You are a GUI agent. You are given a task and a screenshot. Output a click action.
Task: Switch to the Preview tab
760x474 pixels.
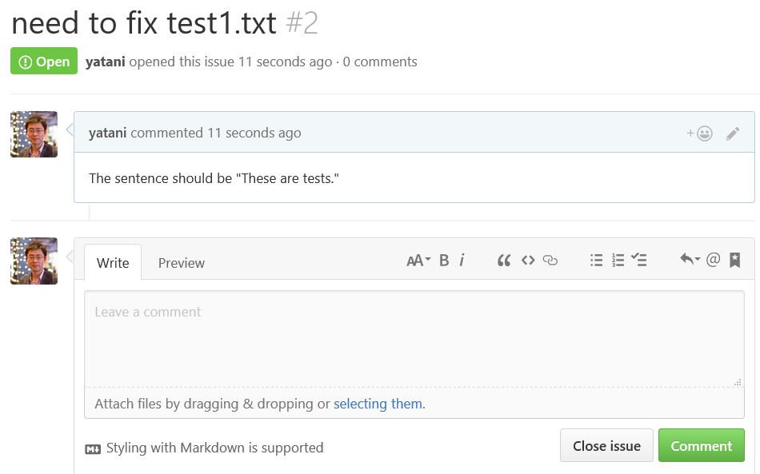coord(182,263)
